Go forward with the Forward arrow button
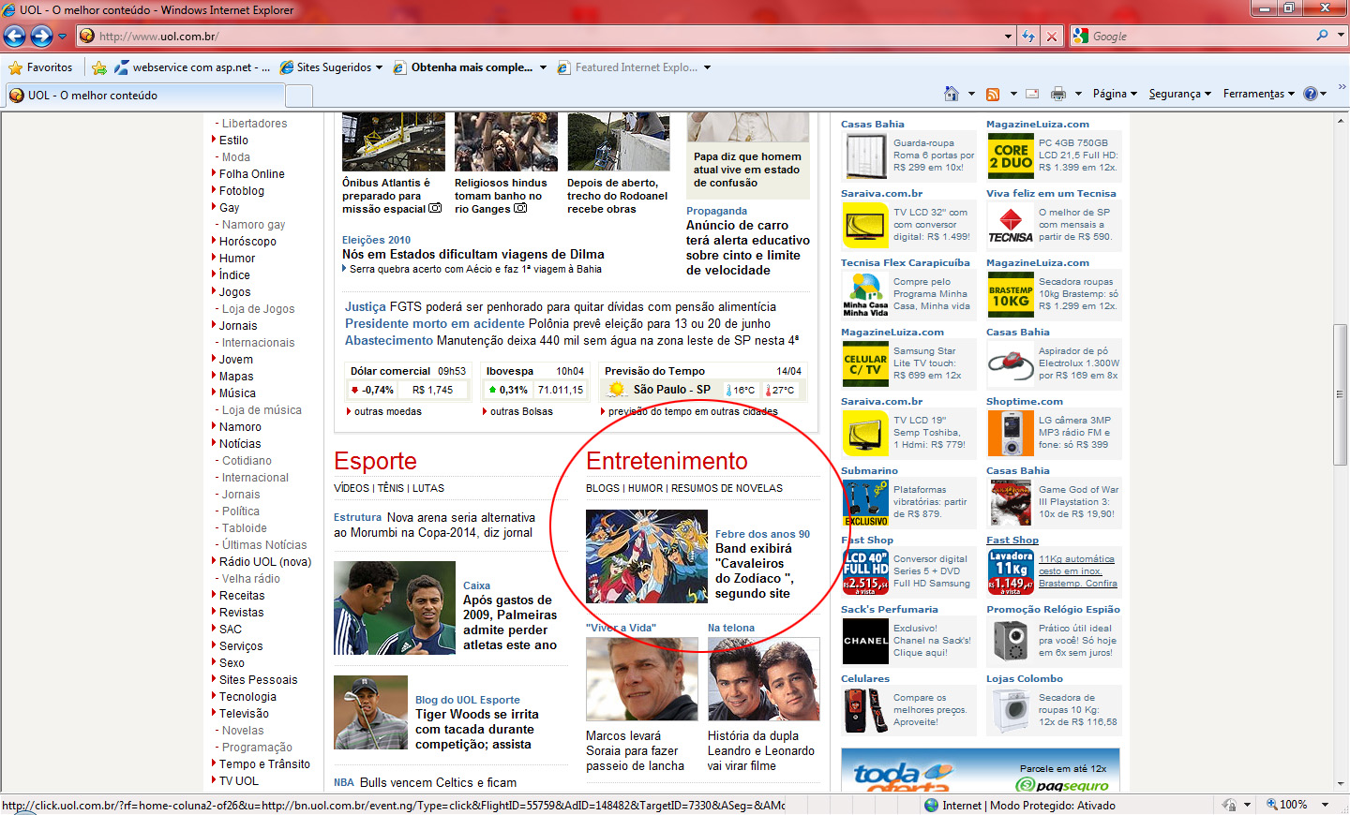 (41, 36)
